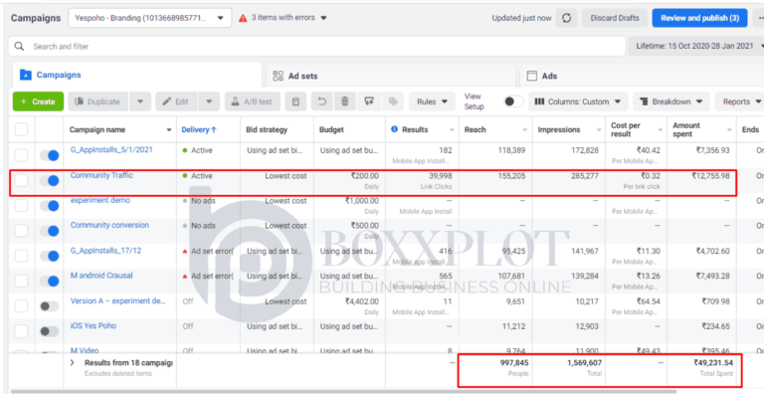The image size is (764, 394).
Task: Click the trash delete icon
Action: tap(345, 101)
